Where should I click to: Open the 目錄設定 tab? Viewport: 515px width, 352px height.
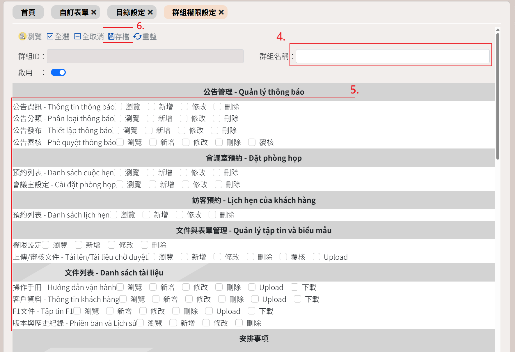coord(130,12)
